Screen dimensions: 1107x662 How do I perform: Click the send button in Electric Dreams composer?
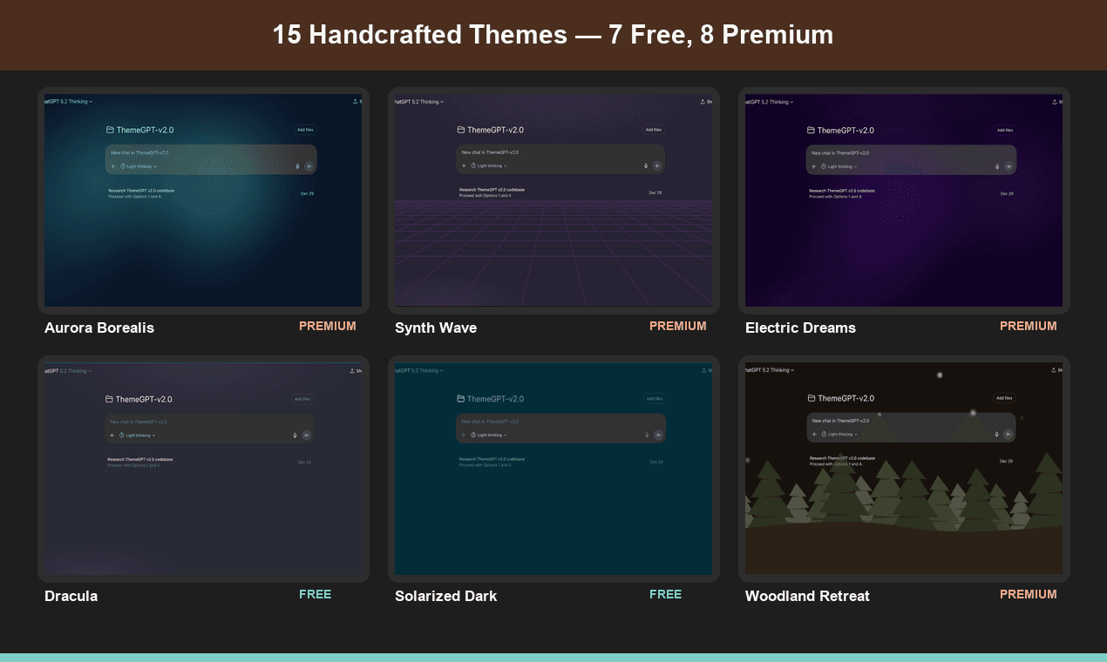click(1010, 165)
